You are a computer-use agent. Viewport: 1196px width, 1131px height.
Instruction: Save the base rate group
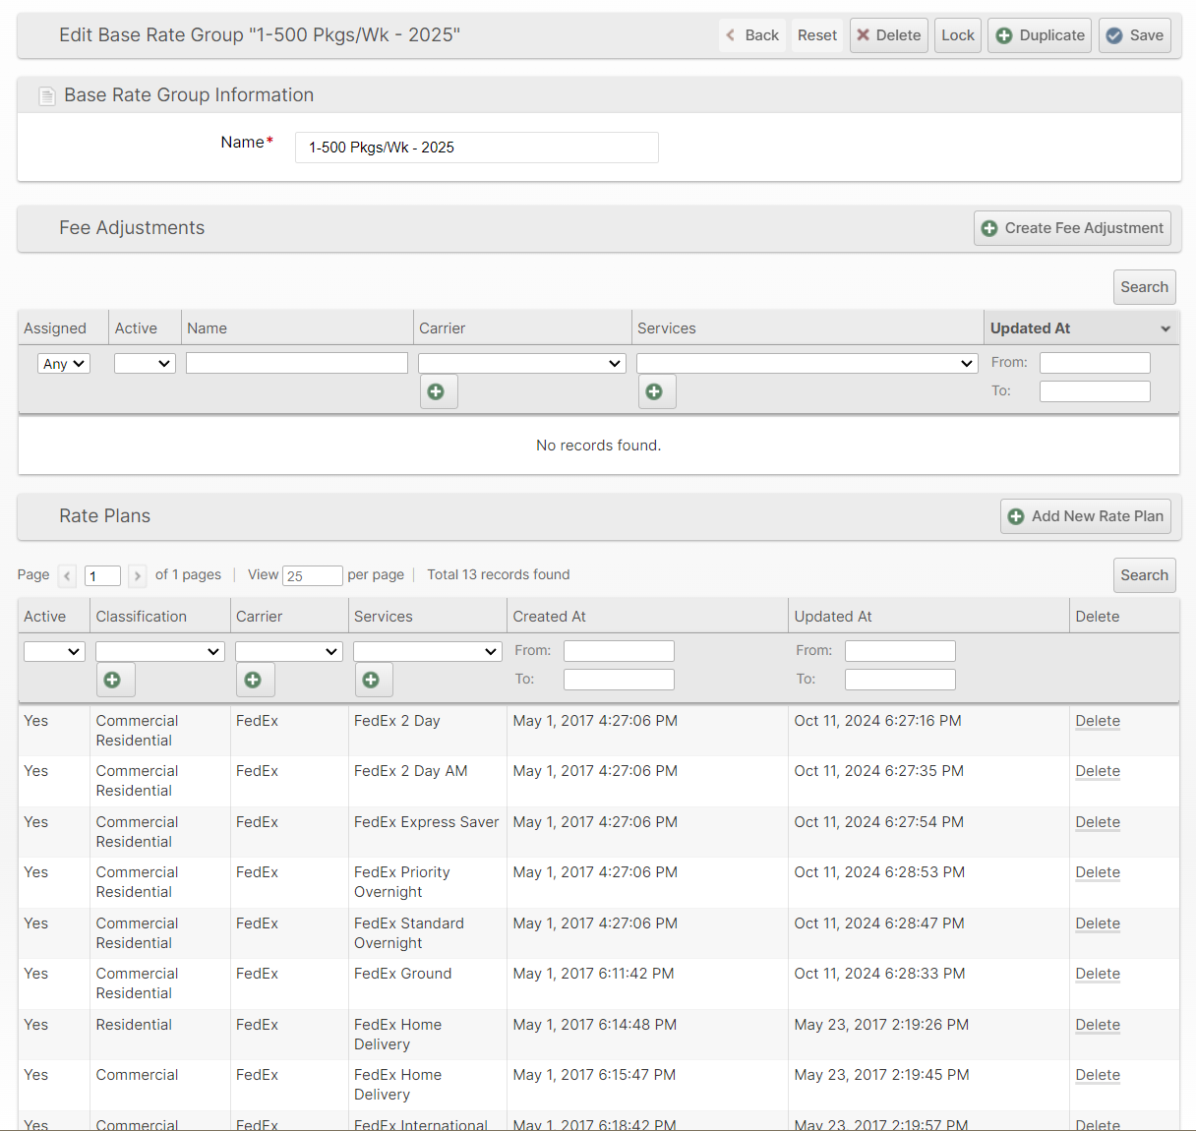[x=1135, y=35]
